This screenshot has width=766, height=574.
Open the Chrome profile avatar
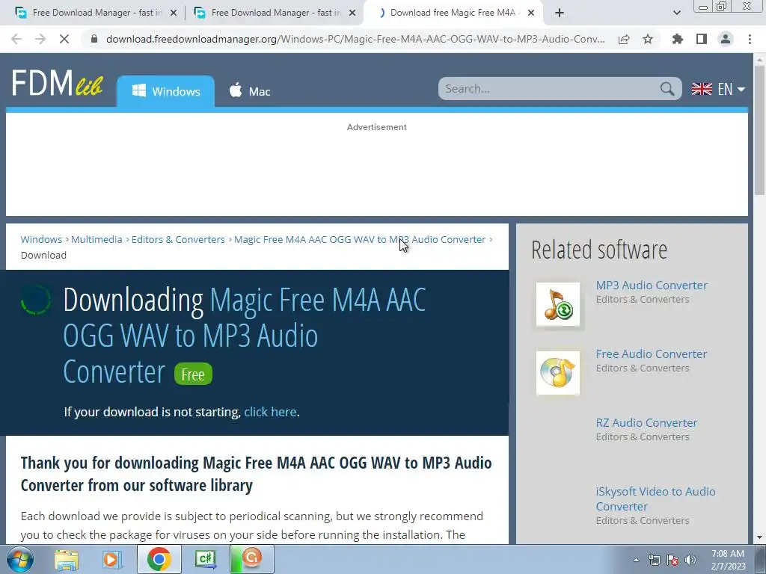pyautogui.click(x=726, y=39)
